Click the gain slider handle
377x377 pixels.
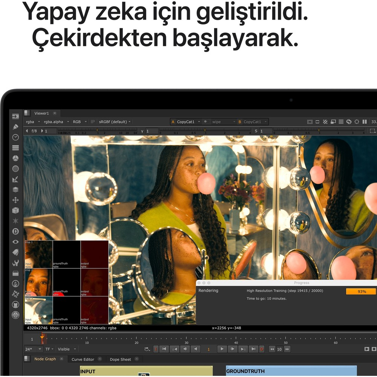coord(97,130)
